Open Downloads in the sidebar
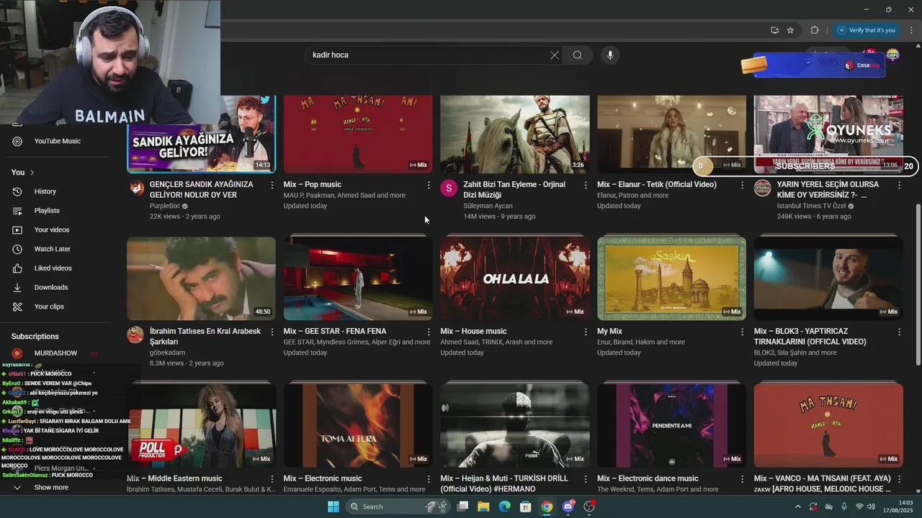The height and width of the screenshot is (518, 922). (51, 287)
